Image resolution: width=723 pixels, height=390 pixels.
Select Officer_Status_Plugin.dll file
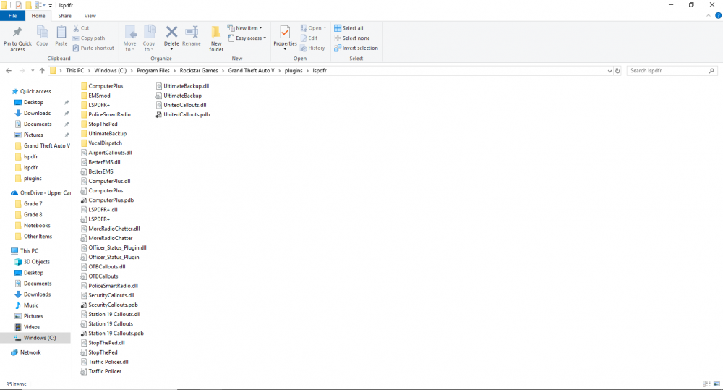coord(117,247)
